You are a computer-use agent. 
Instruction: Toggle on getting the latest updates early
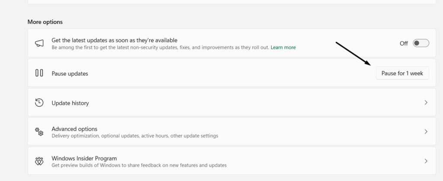point(421,43)
